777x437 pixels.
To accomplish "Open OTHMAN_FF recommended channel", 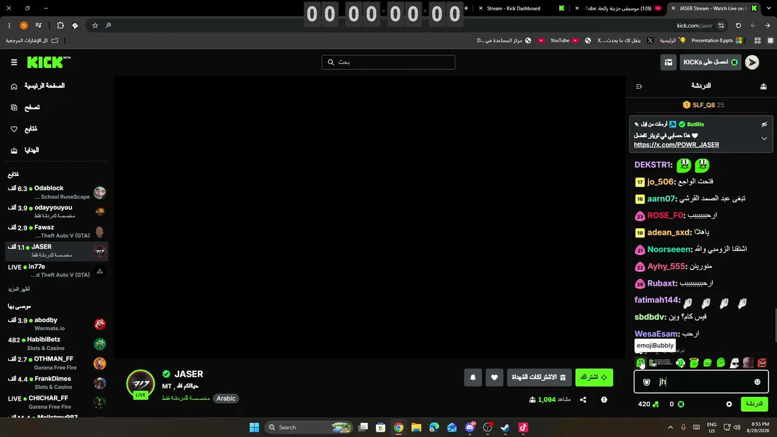I will (x=58, y=363).
